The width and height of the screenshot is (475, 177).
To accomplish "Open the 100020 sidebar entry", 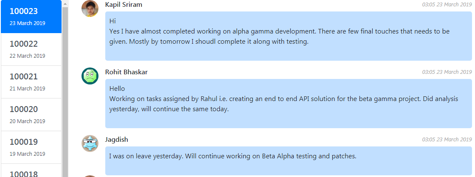I will click(x=31, y=115).
